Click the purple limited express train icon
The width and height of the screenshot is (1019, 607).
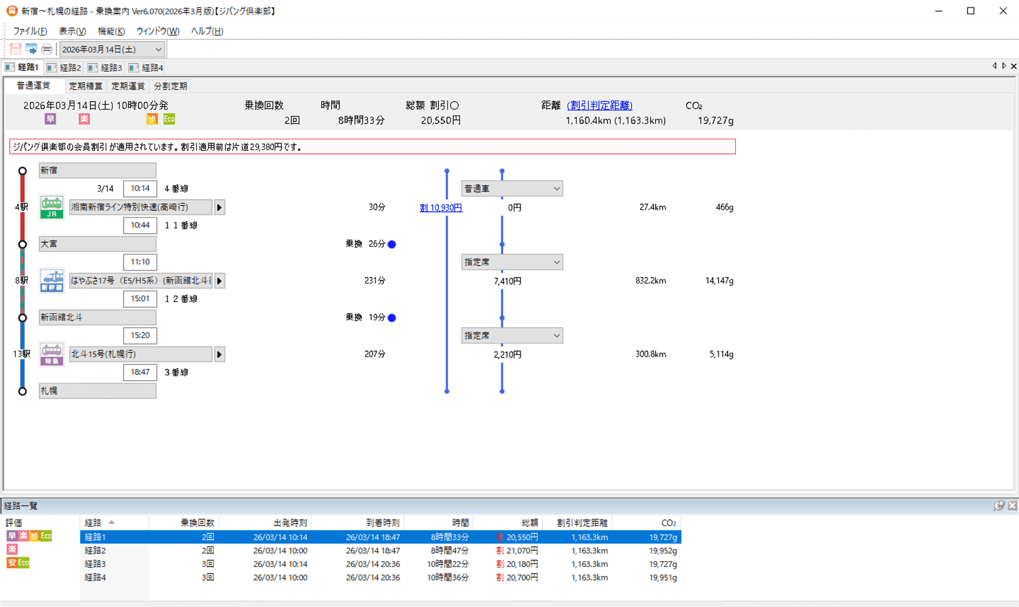[x=52, y=354]
